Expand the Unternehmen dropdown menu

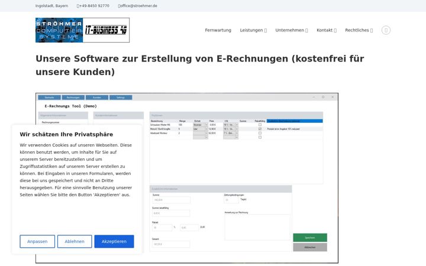point(292,30)
